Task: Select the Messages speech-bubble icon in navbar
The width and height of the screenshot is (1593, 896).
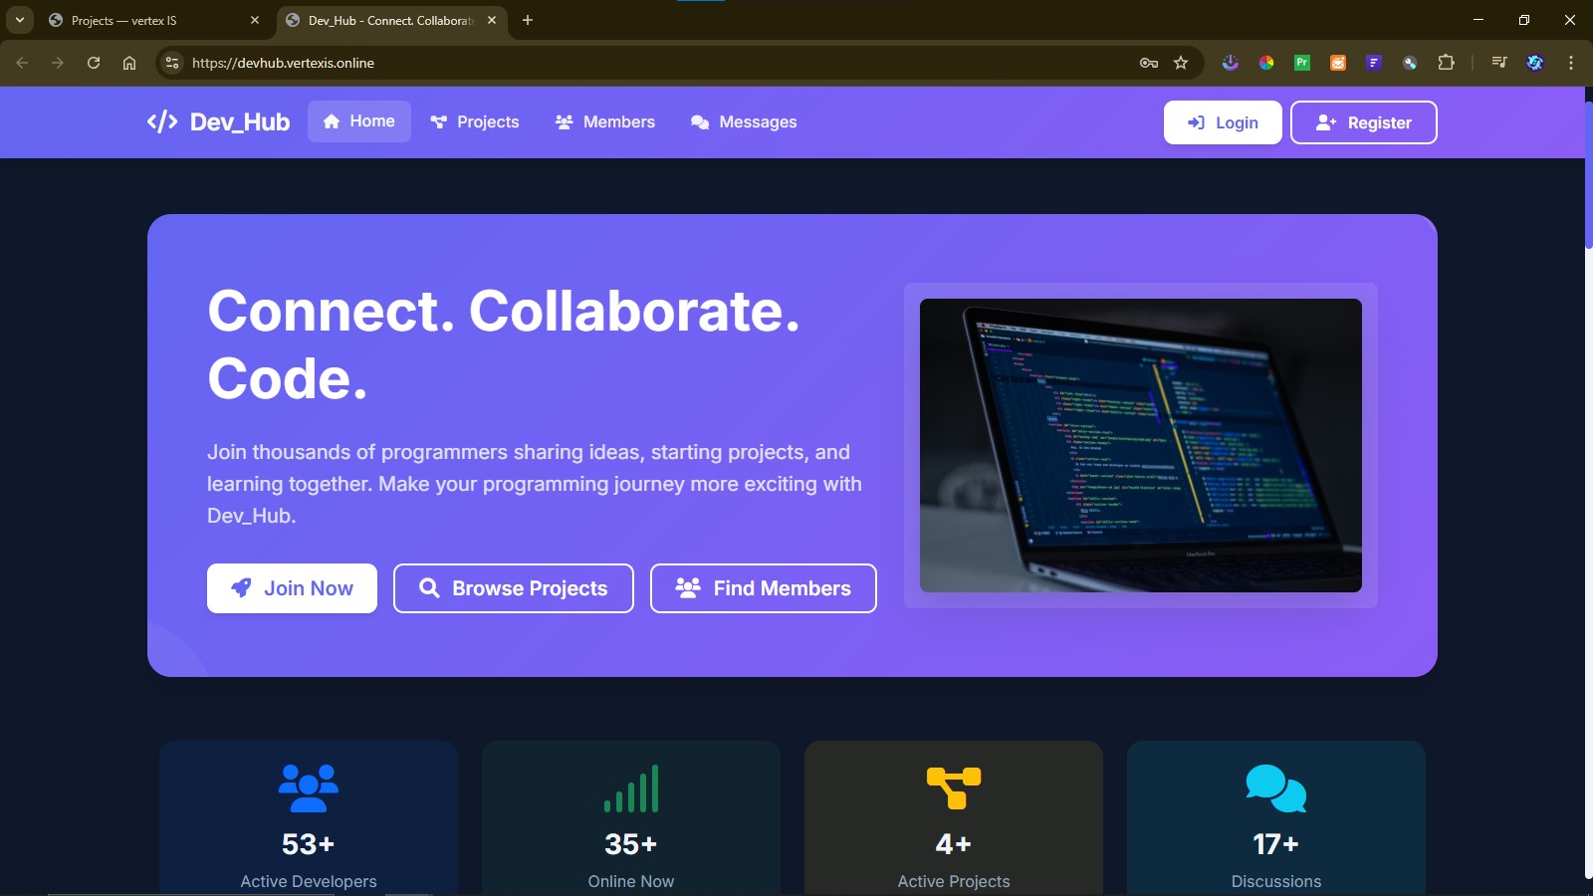Action: pyautogui.click(x=700, y=121)
